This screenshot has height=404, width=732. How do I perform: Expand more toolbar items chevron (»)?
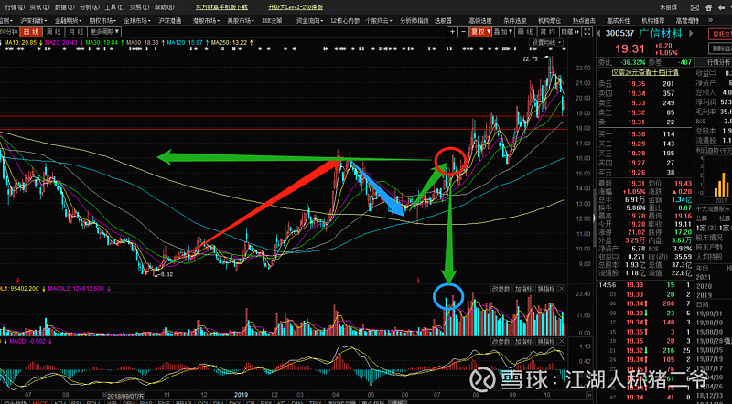tap(711, 20)
